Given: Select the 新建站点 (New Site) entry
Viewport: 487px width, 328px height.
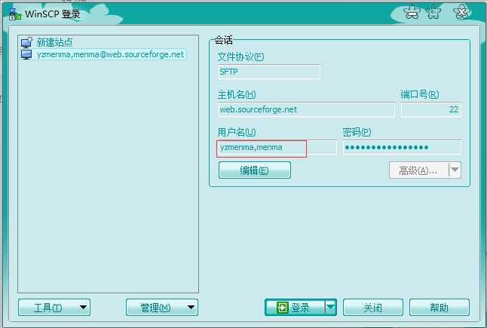Looking at the screenshot, I should [x=55, y=42].
